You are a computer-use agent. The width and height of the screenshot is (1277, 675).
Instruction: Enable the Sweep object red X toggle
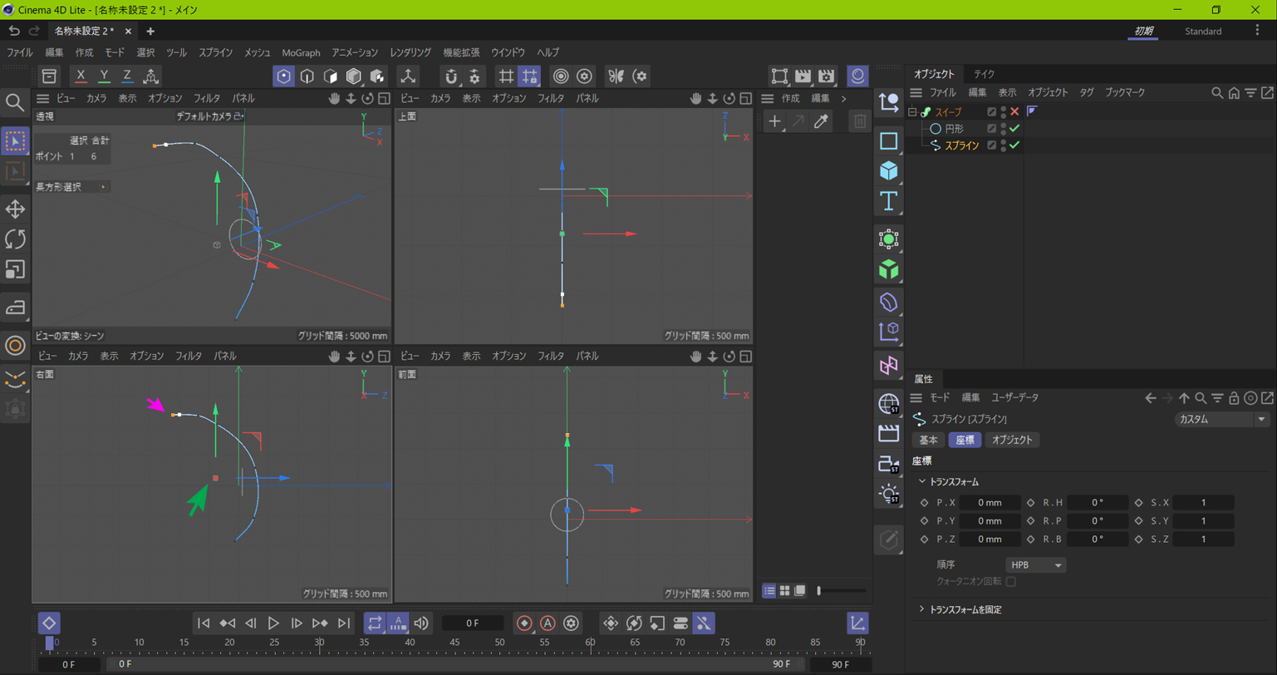[1014, 111]
